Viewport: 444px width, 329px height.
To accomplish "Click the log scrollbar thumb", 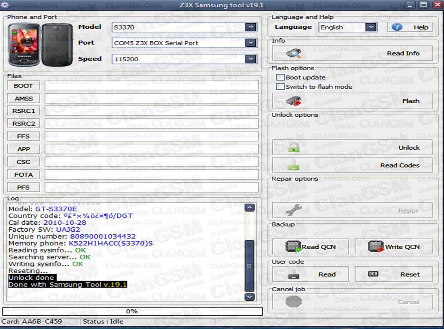I will coord(249,266).
